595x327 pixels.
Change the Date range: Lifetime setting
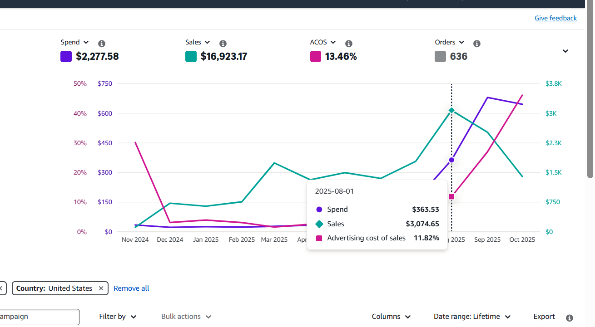point(472,317)
